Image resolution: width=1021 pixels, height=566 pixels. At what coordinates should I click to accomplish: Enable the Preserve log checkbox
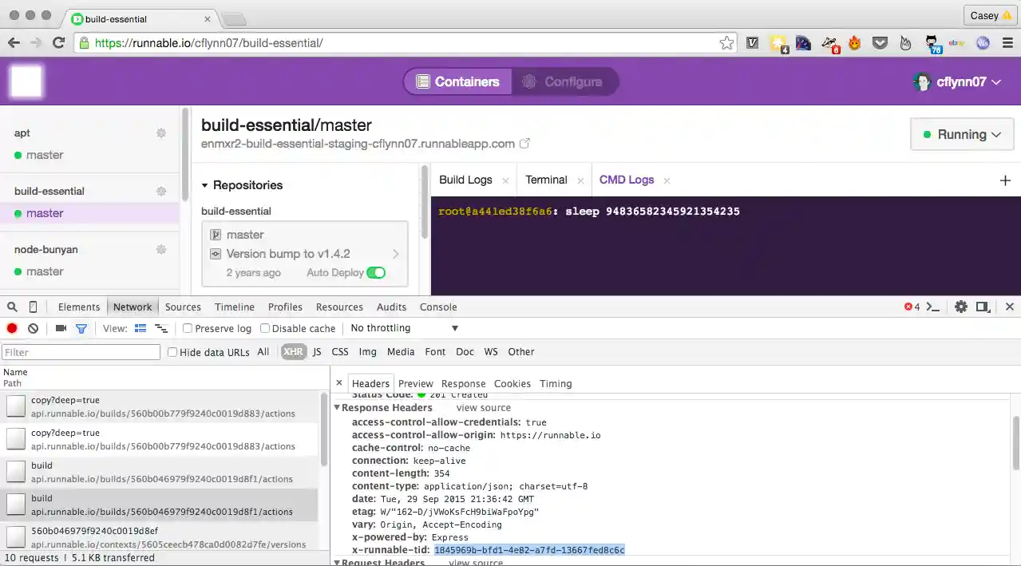click(x=188, y=328)
